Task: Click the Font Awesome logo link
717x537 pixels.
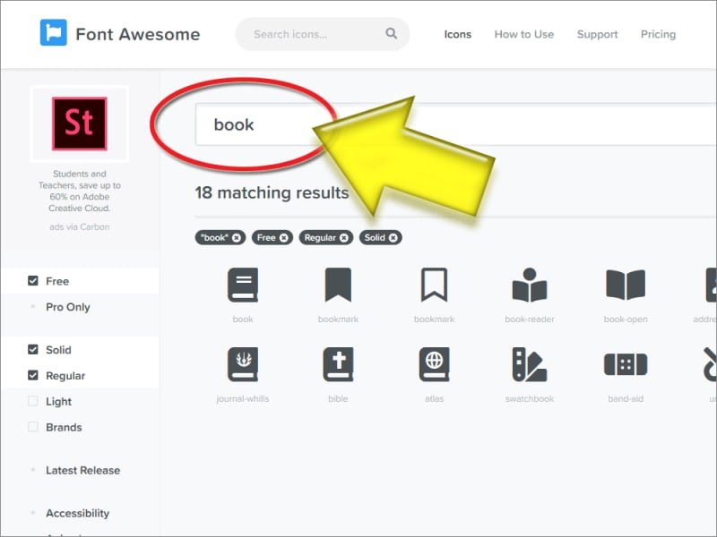Action: pos(120,34)
